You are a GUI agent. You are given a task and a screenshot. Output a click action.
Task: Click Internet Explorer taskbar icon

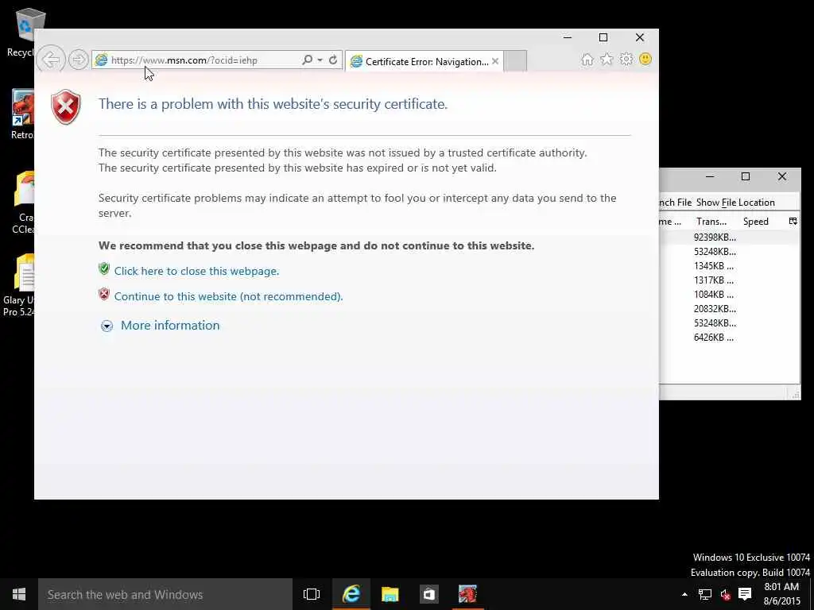pyautogui.click(x=351, y=594)
